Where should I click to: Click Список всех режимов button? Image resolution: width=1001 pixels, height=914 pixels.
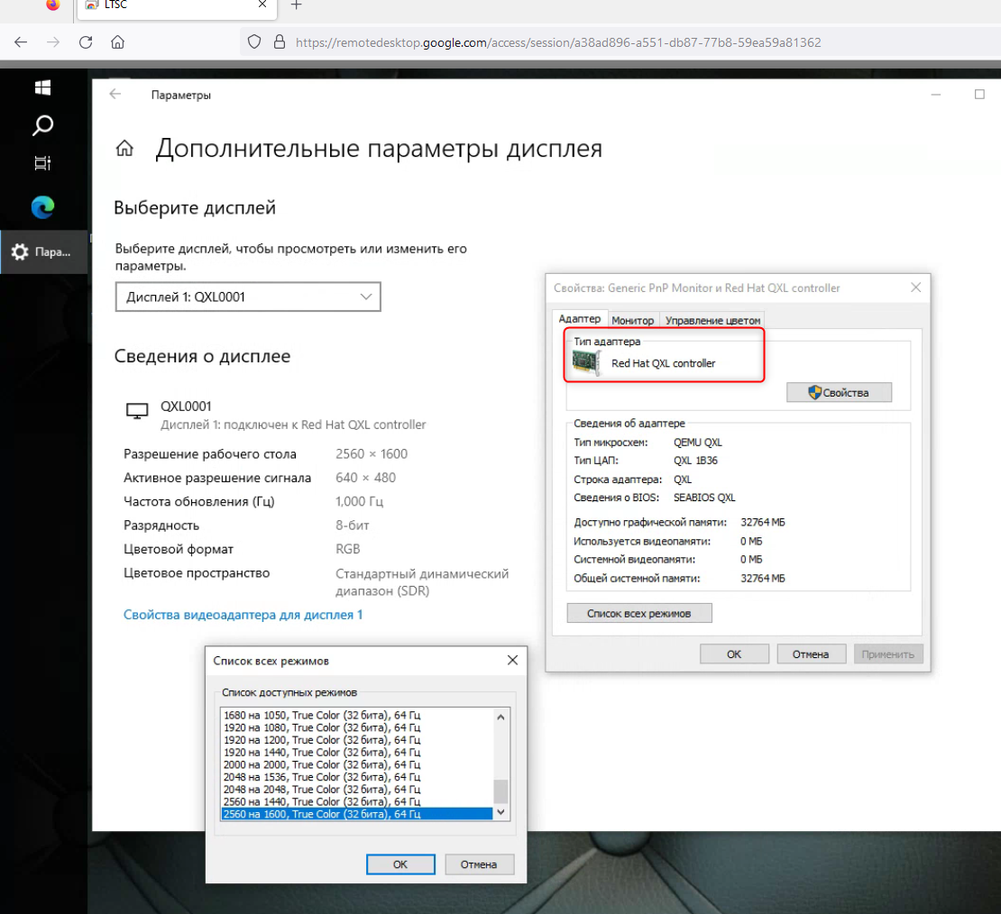click(x=639, y=613)
